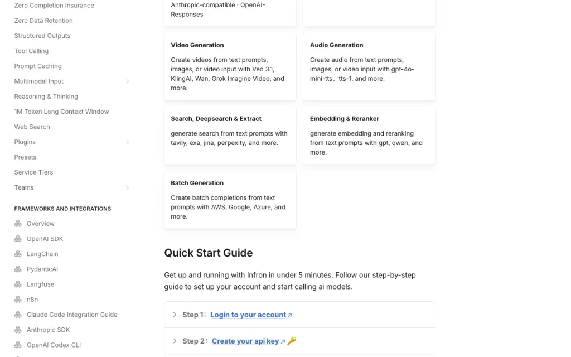Click the Claude Code Integration Guide icon
Viewport: 571px width, 357px height.
(18, 315)
